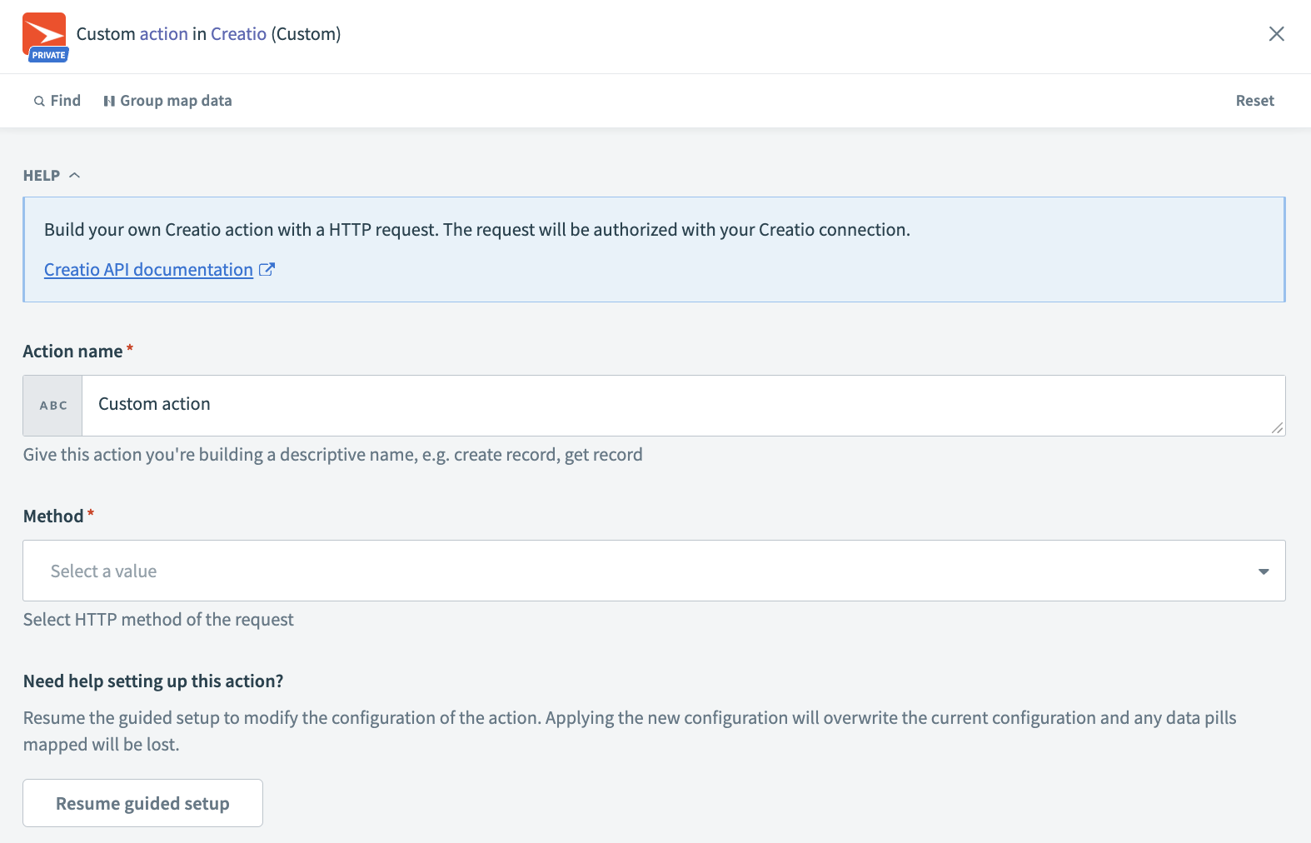Screen dimensions: 1311x843
Task: Click the magnifier icon next to Find
Action: coord(39,101)
